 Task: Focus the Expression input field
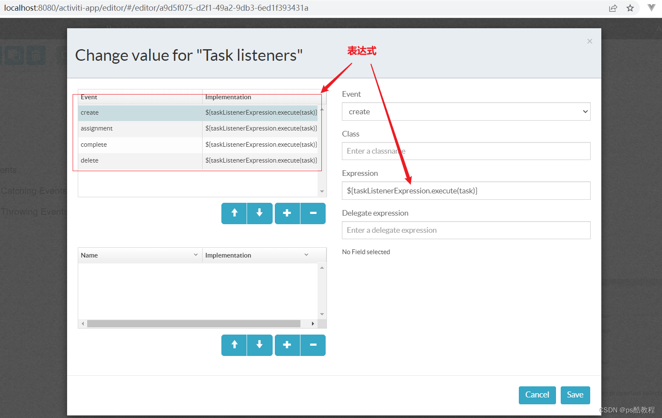[466, 191]
